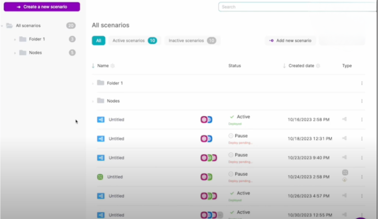
Task: Click the Create a new scenario button
Action: click(x=42, y=7)
